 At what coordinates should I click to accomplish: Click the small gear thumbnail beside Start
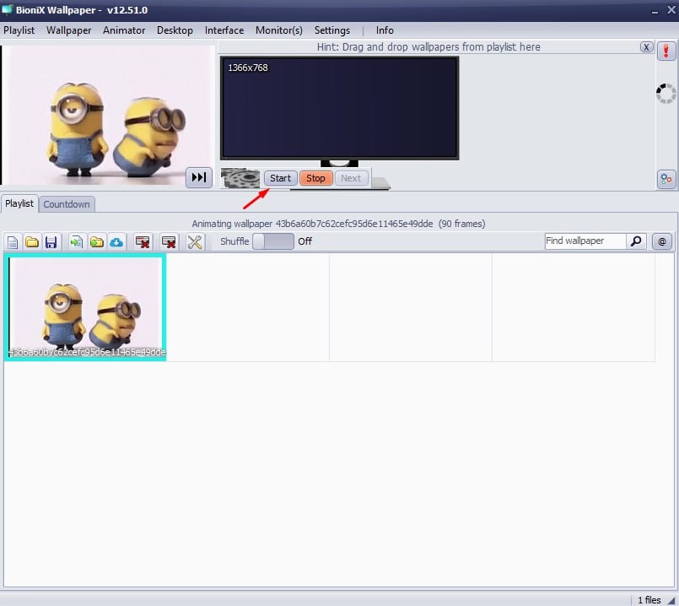click(240, 178)
